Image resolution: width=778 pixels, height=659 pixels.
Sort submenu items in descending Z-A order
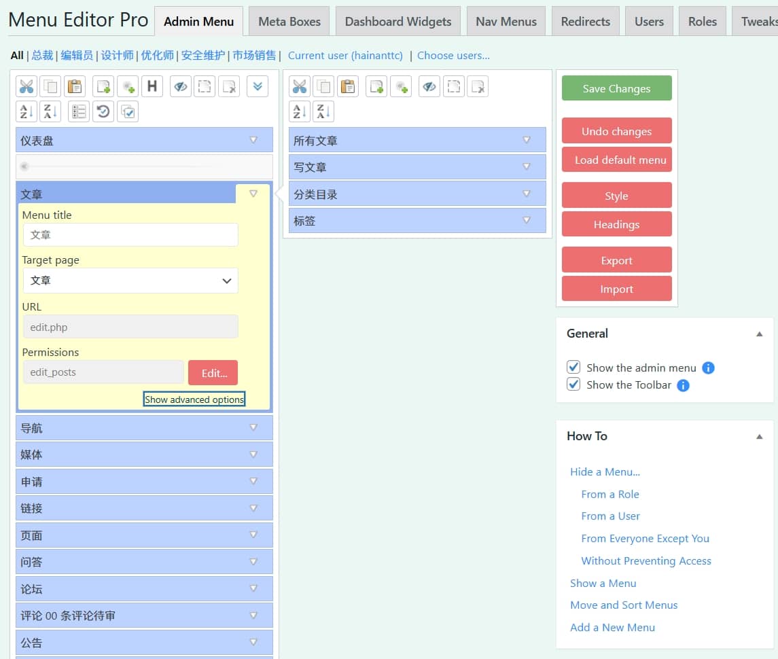(323, 111)
